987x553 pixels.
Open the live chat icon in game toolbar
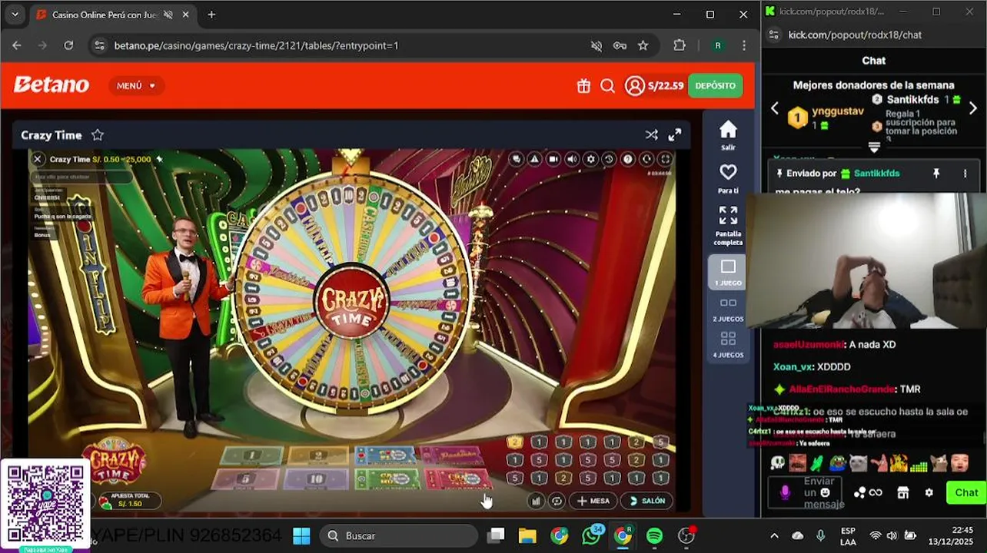pyautogui.click(x=517, y=159)
